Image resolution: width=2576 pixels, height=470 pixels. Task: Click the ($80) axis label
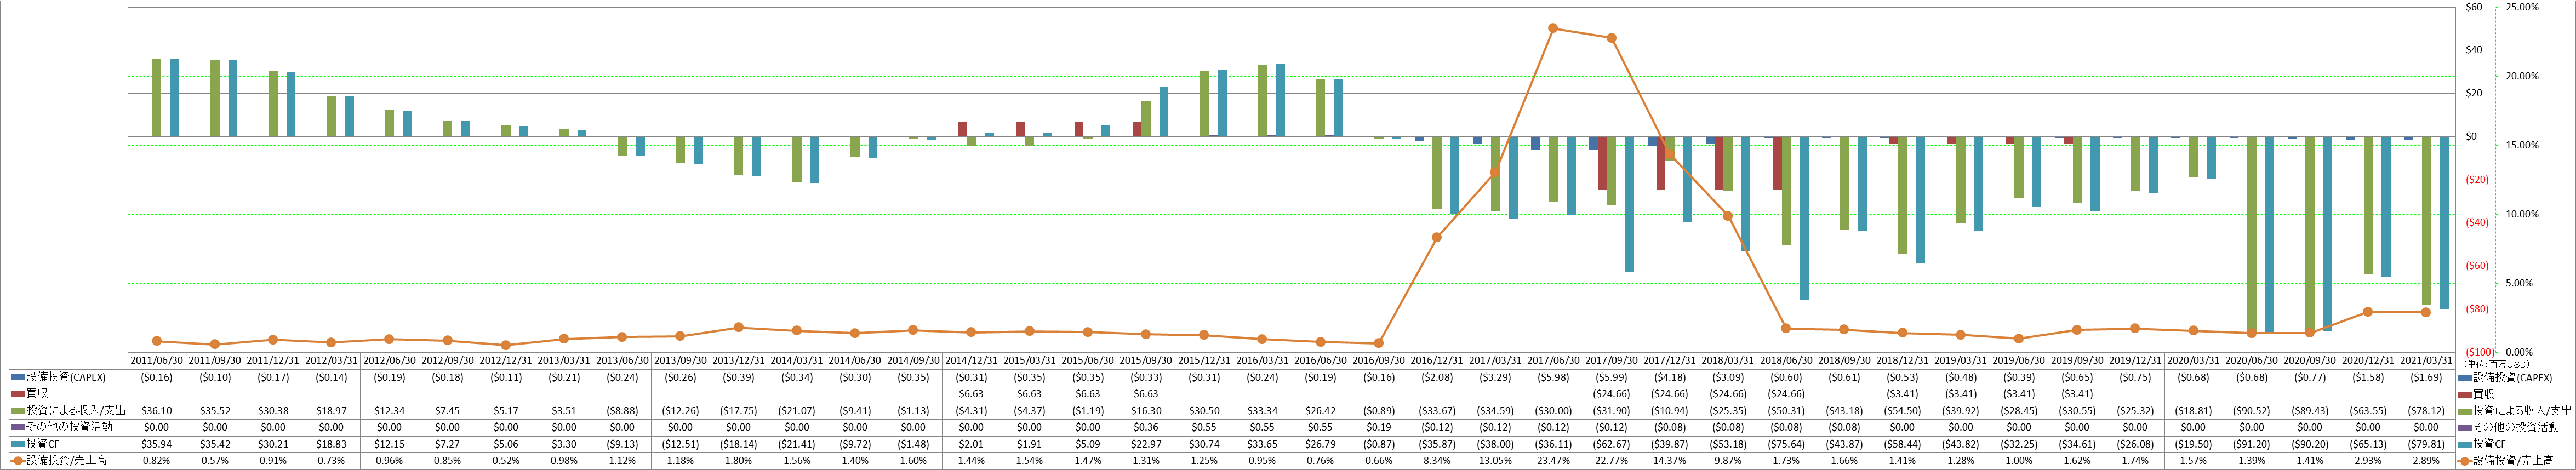point(2478,309)
